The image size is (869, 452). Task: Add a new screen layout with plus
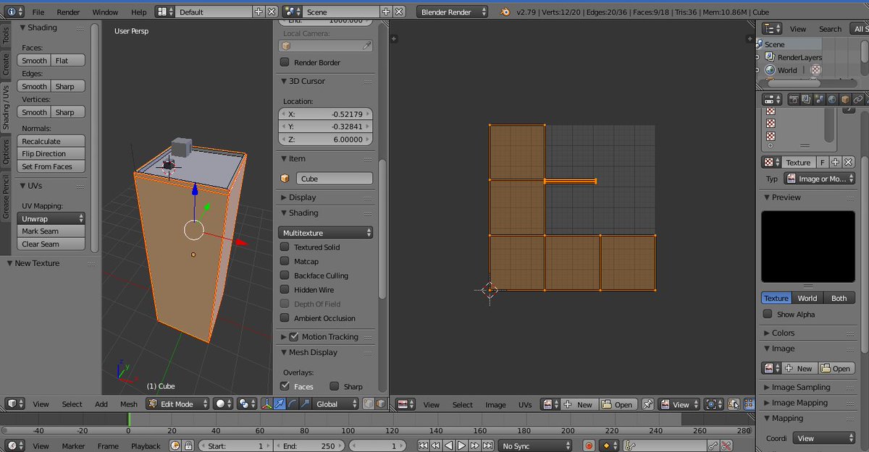pos(259,12)
